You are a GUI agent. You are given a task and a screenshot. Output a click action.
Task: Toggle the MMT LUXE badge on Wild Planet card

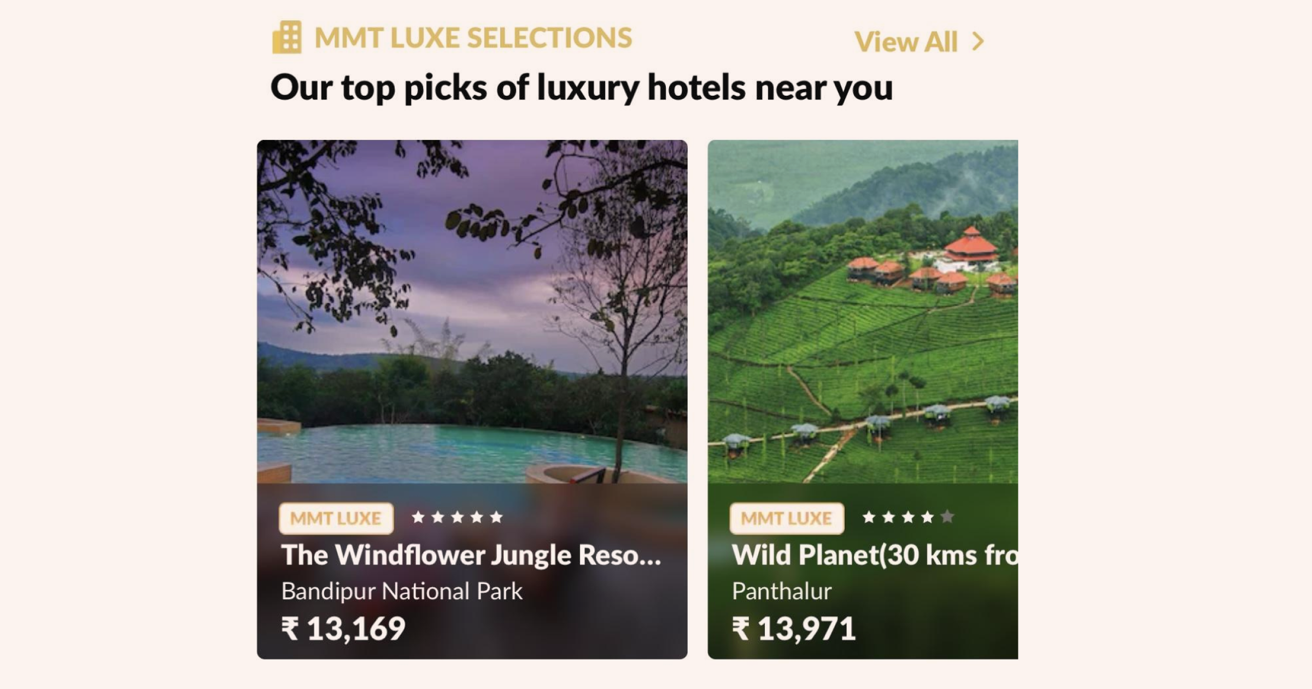click(788, 518)
